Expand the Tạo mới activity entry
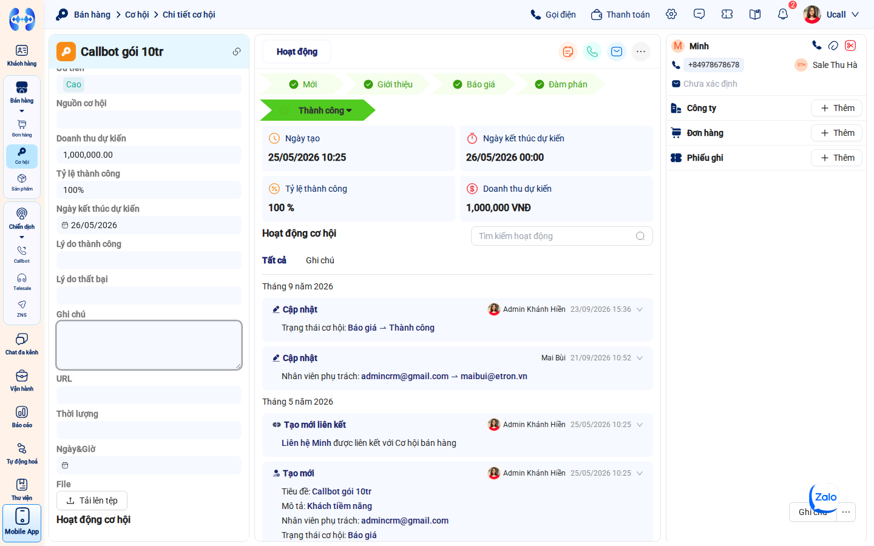The width and height of the screenshot is (874, 546). (640, 473)
